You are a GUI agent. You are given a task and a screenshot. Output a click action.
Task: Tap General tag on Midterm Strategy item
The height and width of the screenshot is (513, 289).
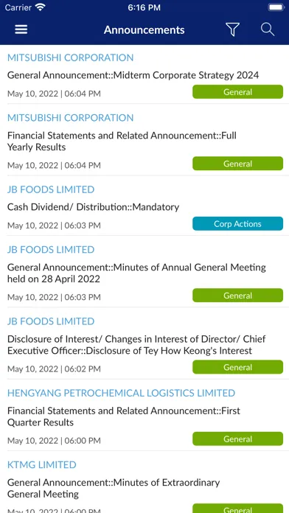tap(237, 92)
